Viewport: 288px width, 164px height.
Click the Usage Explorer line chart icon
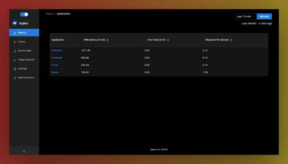pos(15,60)
